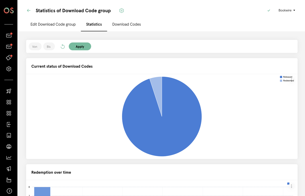The image size is (305, 196).
Task: Toggle the Released legend entry
Action: point(286,77)
